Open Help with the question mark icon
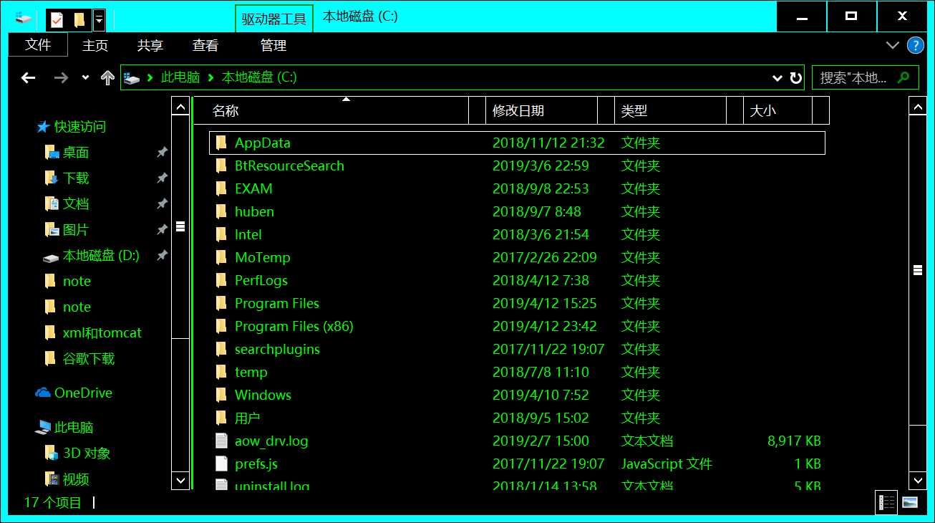 coord(915,45)
